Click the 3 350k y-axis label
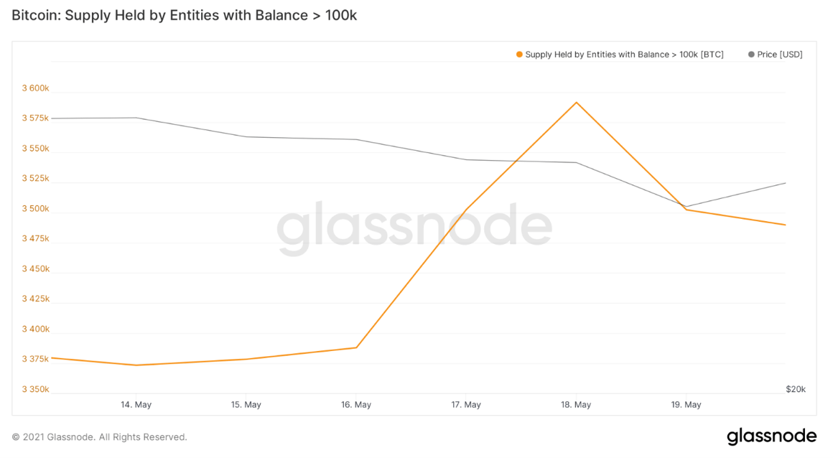833x458 pixels. click(x=36, y=390)
